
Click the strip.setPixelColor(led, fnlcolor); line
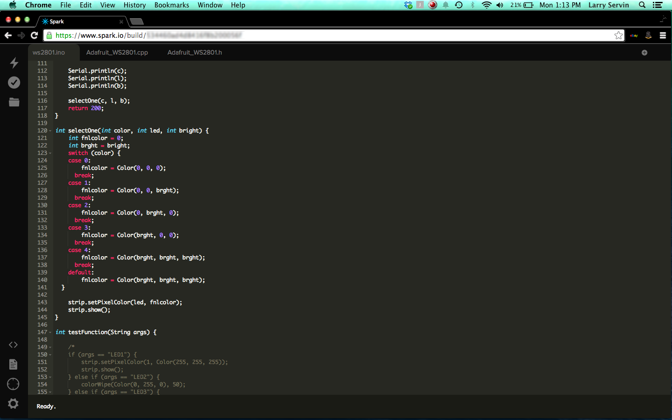125,302
